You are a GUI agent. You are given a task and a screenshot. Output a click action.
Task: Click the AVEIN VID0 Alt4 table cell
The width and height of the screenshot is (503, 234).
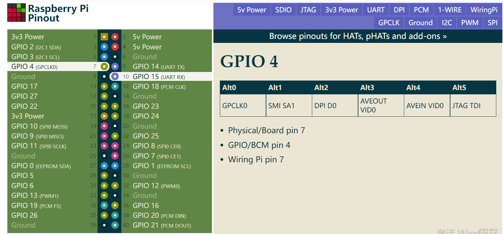coord(427,105)
